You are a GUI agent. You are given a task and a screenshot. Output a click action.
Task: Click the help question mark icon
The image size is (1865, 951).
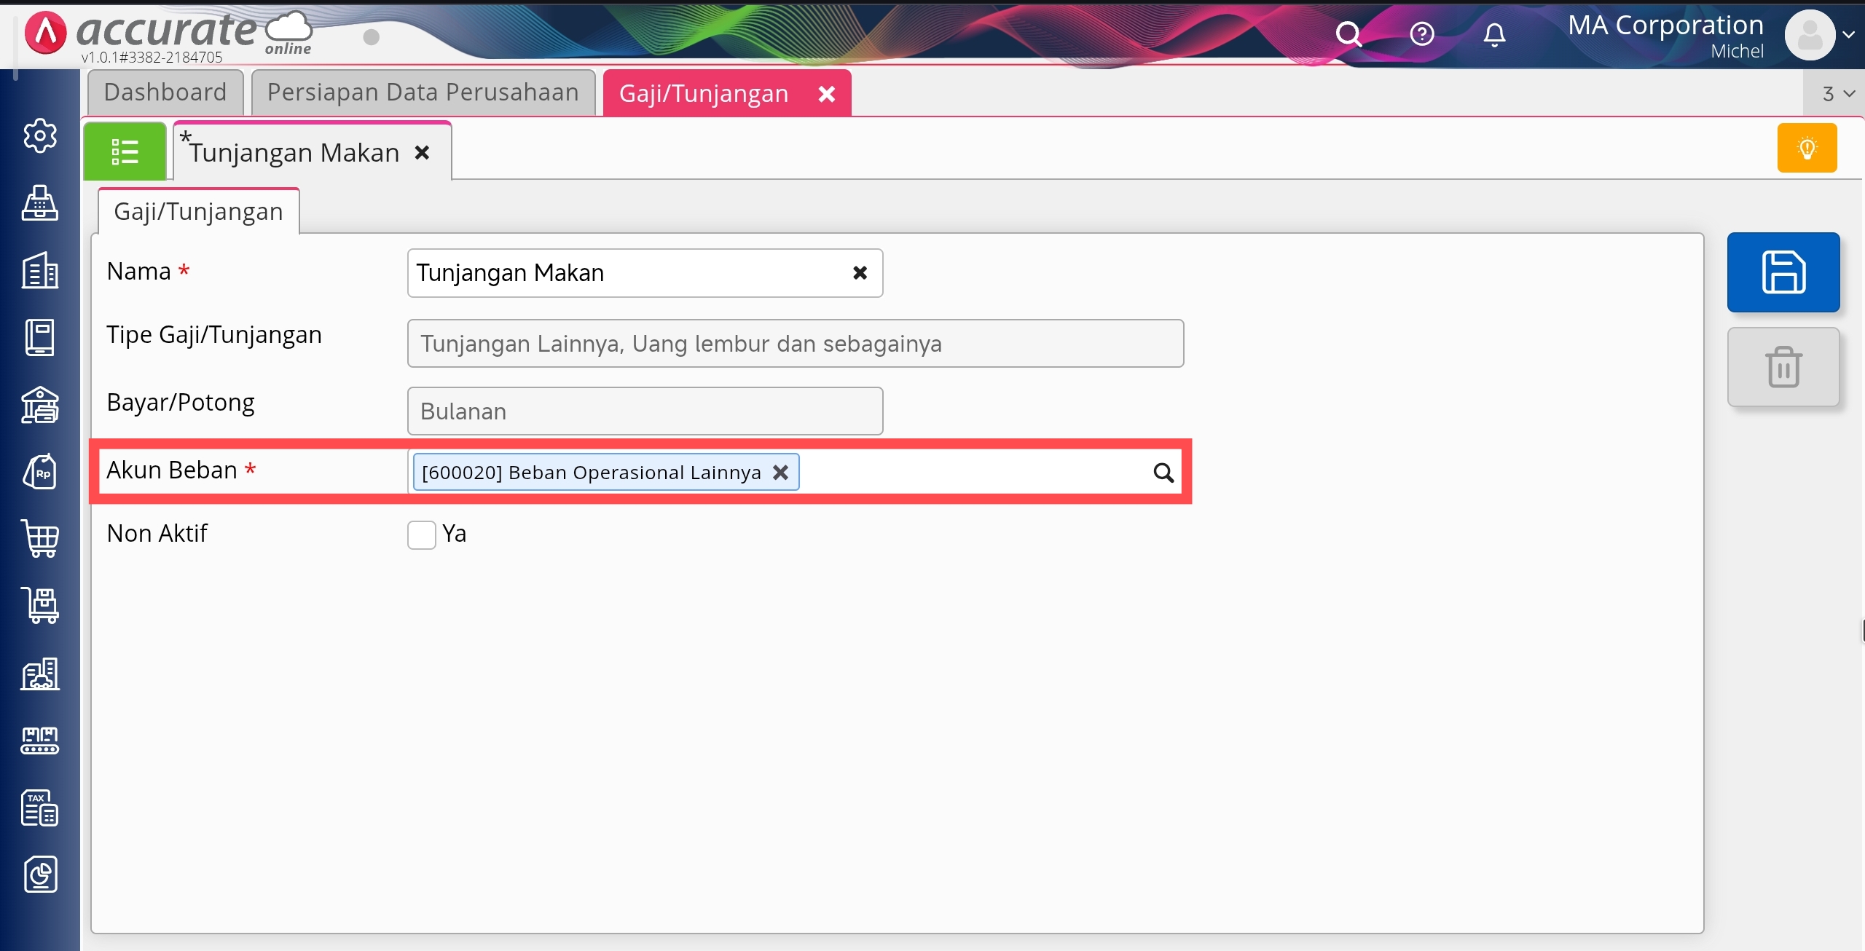1421,34
